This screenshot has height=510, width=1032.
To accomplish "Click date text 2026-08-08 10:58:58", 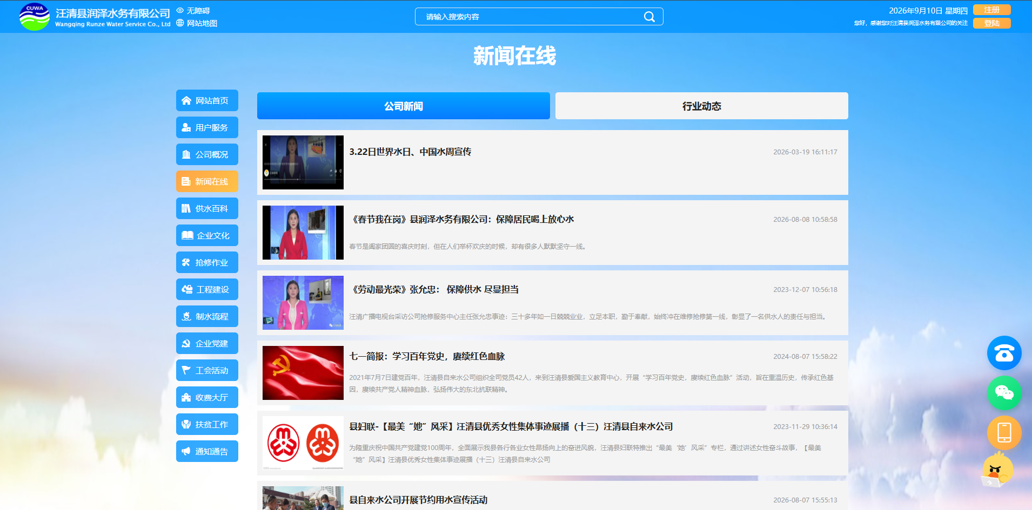I will pyautogui.click(x=805, y=219).
